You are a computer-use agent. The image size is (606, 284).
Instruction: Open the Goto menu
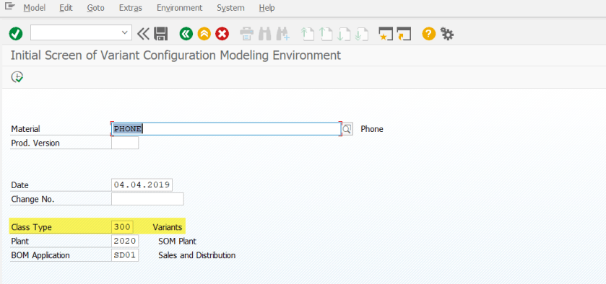pyautogui.click(x=96, y=8)
